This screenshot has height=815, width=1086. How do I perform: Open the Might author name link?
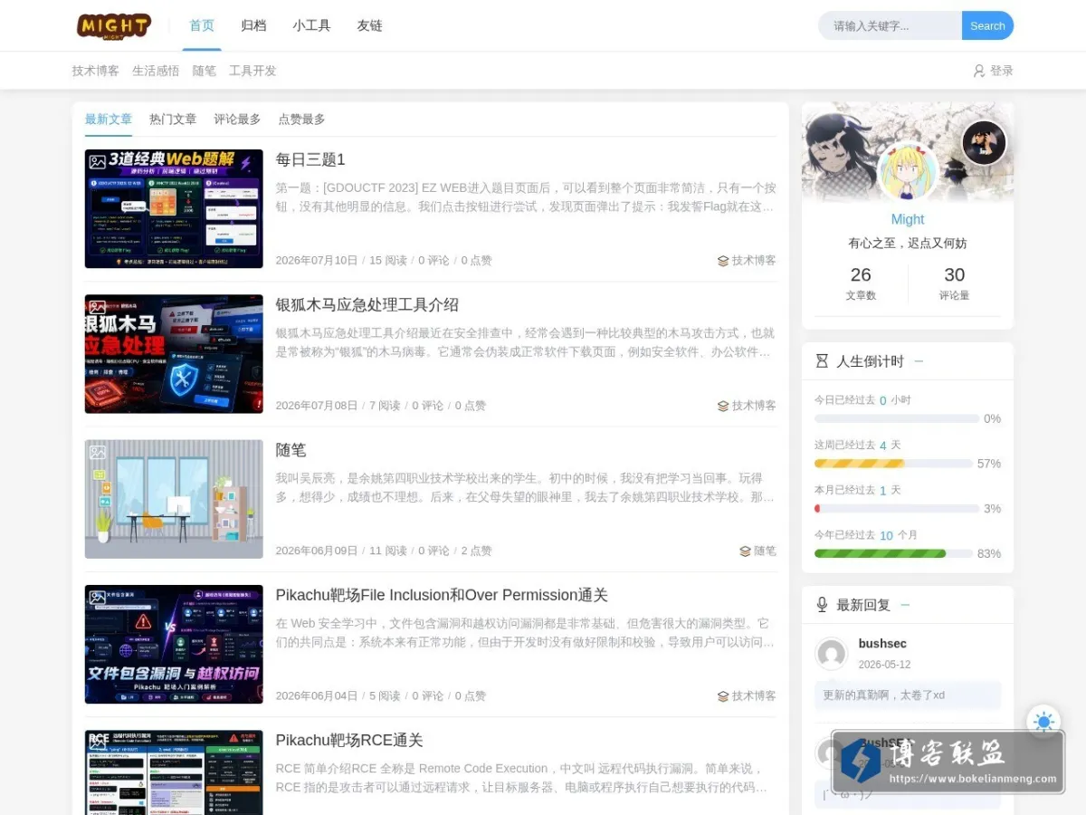pos(908,219)
